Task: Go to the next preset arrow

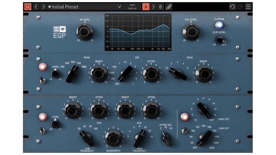Action: point(43,7)
